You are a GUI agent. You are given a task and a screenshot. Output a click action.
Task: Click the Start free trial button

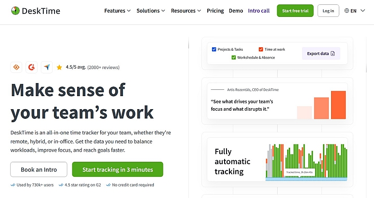[x=295, y=11]
